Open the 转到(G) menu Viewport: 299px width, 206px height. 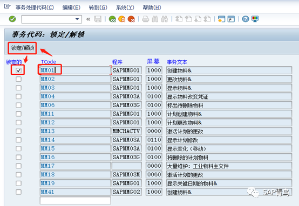[98, 8]
